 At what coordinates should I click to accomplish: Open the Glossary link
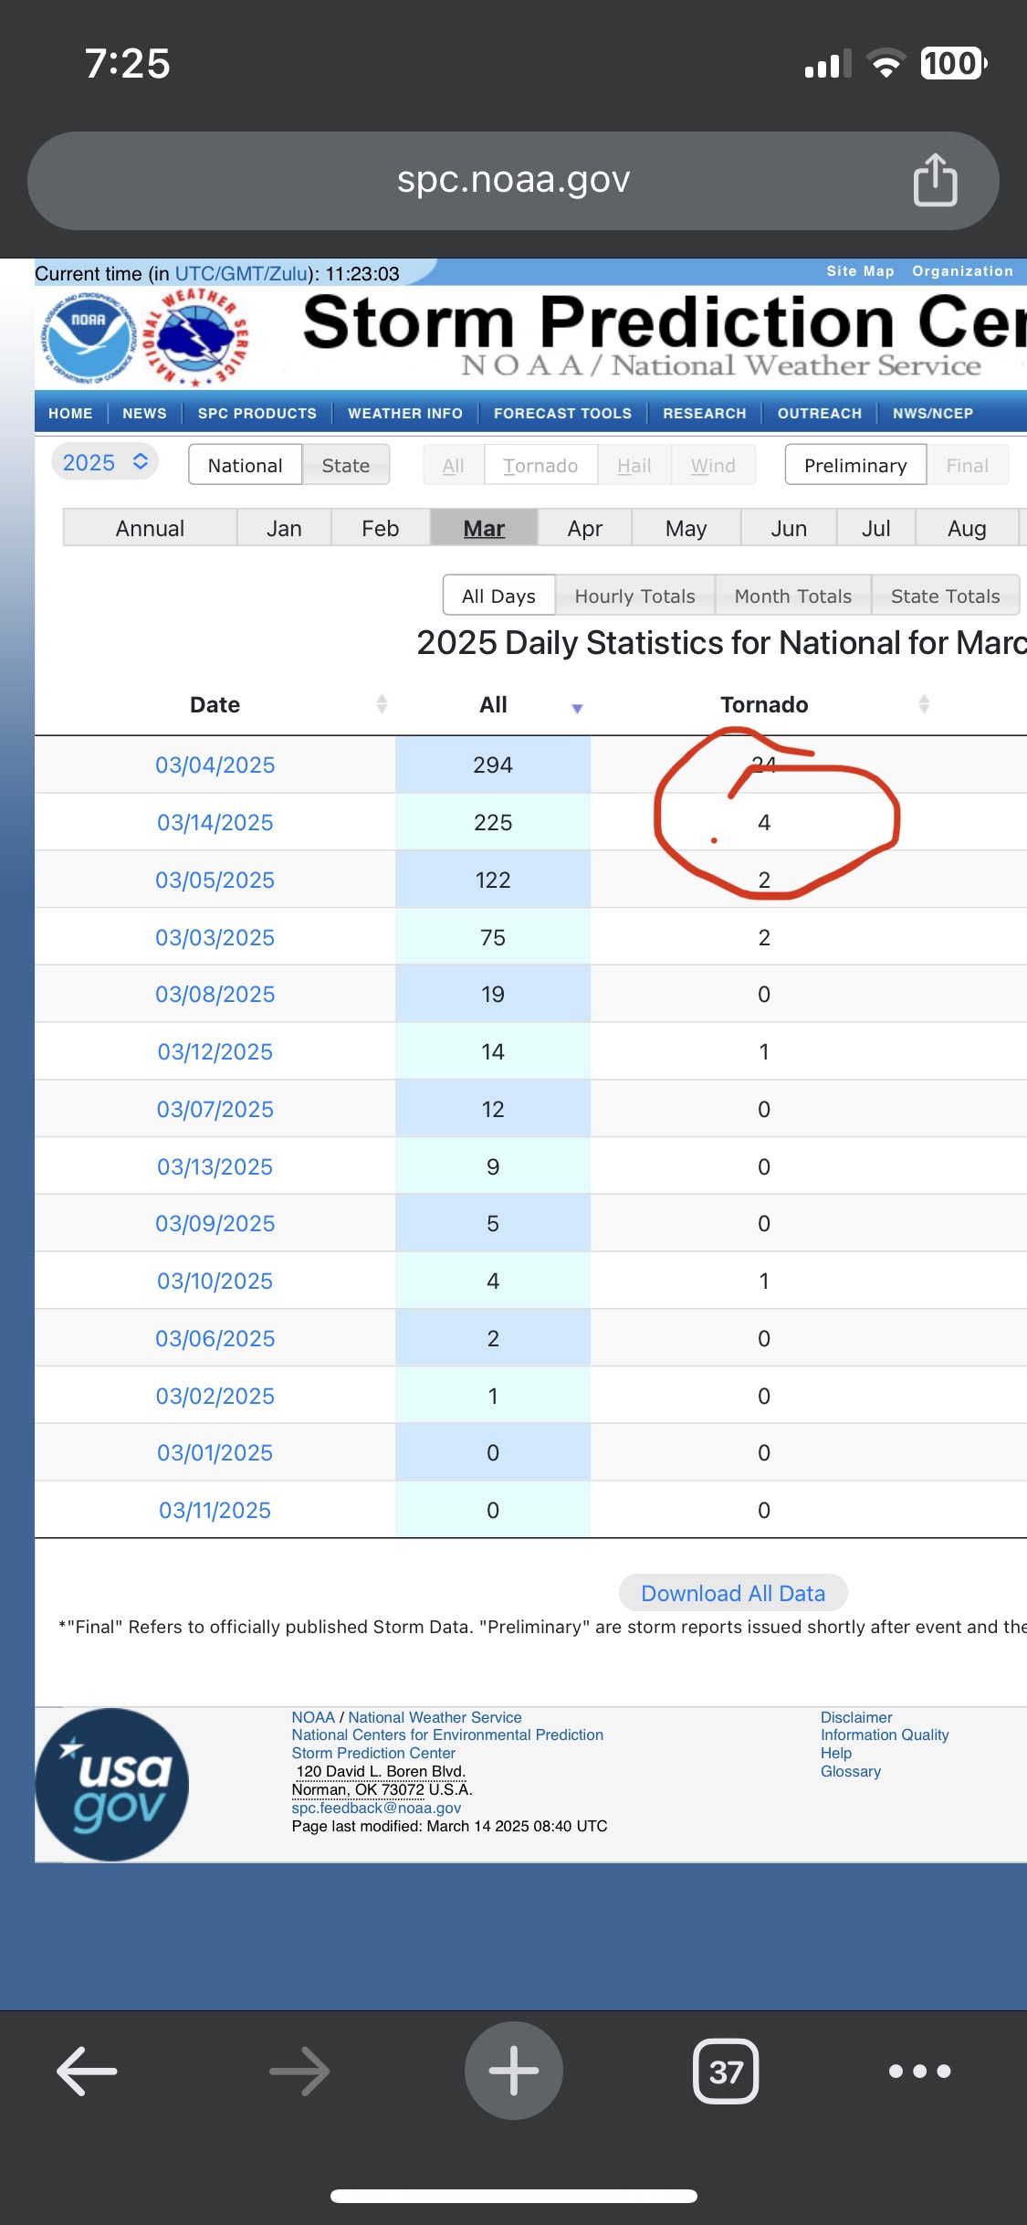tap(851, 1771)
